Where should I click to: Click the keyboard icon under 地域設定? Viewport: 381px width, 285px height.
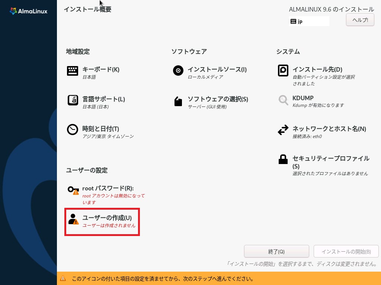(x=73, y=71)
